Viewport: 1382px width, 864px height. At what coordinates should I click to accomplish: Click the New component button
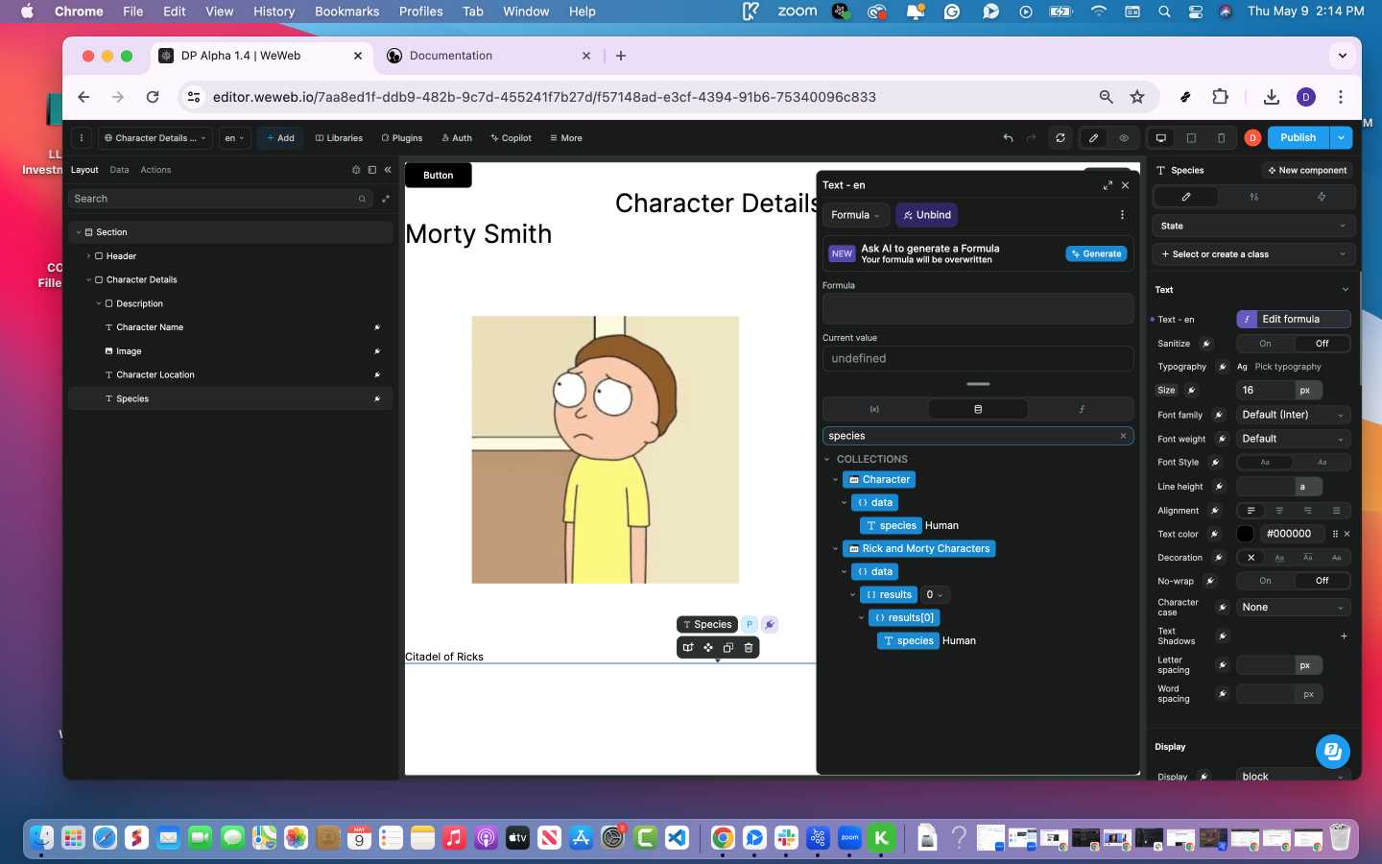click(1307, 170)
